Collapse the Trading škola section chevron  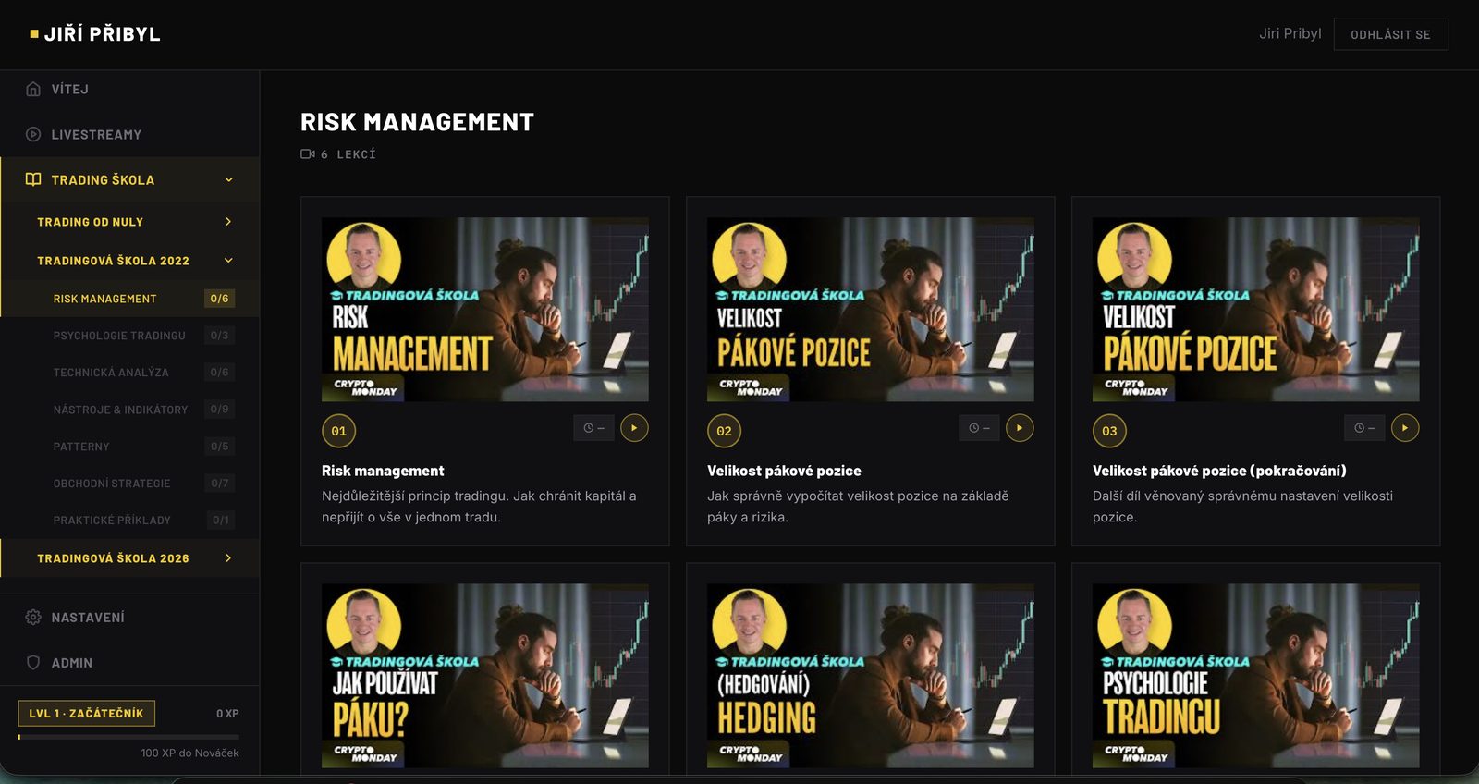[229, 179]
